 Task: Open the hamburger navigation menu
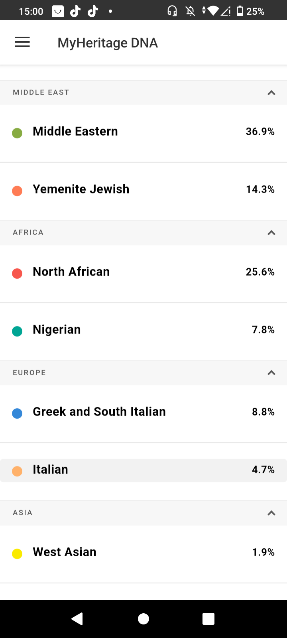tap(22, 42)
